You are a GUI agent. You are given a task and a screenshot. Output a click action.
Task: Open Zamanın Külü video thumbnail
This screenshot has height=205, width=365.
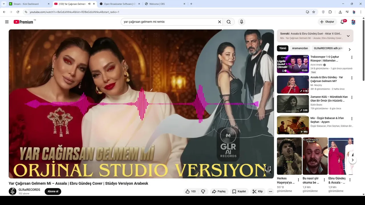tap(293, 104)
